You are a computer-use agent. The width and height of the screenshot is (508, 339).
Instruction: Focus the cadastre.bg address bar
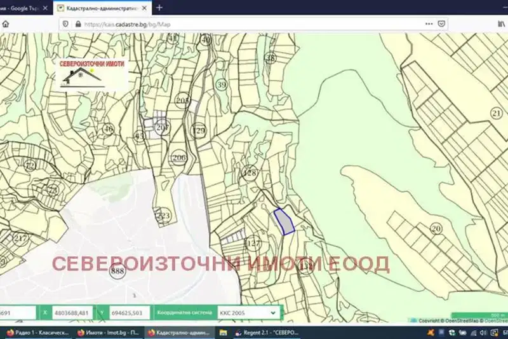tap(253, 24)
